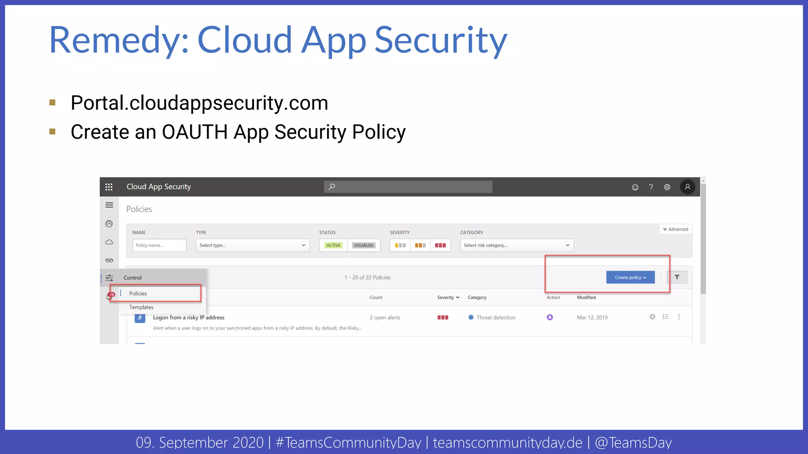Open the Control sliders icon in sidebar
Screen dimensions: 808x454
[109, 278]
